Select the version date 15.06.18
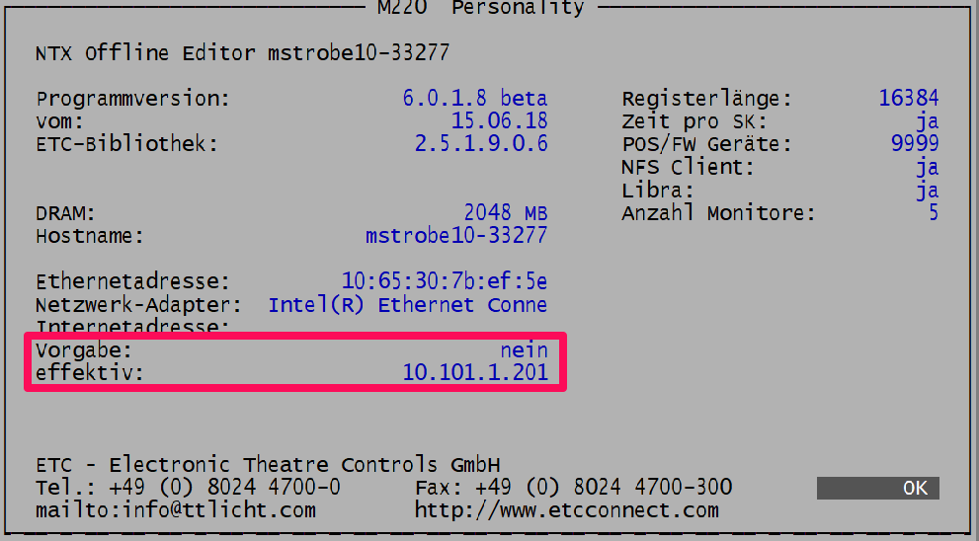Screen dimensions: 979x541 (x=499, y=121)
